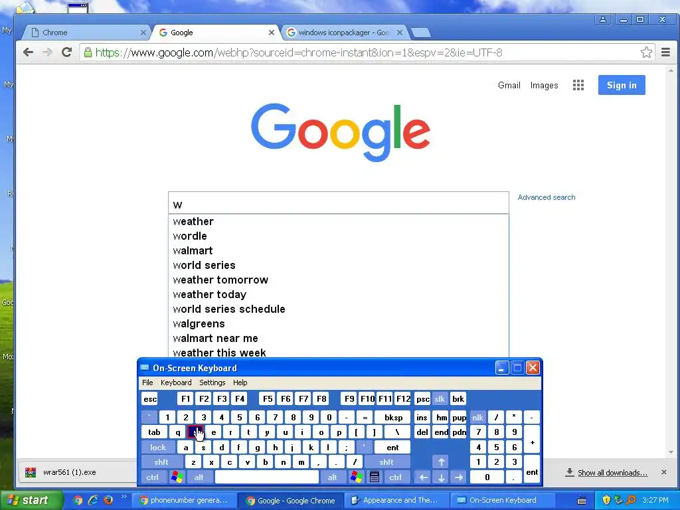Open the Settings menu of On-Screen Keyboard
Viewport: 680px width, 510px height.
[x=212, y=382]
